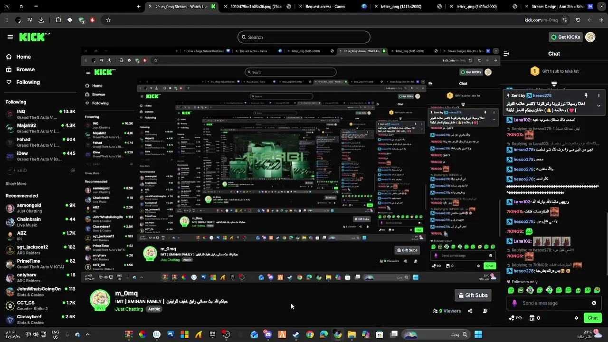
Task: Open the browser main menu dots
Action: [x=7, y=20]
